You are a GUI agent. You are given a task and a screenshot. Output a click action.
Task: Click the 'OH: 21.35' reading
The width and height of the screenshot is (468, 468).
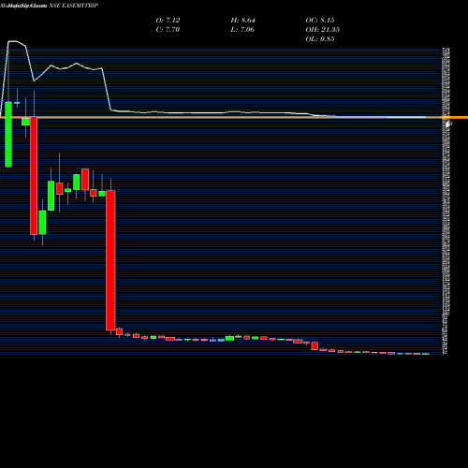[x=323, y=29]
